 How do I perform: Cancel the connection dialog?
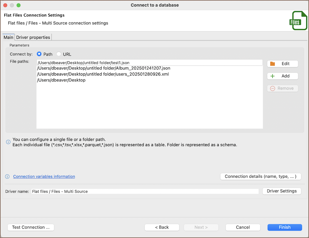tap(243, 227)
